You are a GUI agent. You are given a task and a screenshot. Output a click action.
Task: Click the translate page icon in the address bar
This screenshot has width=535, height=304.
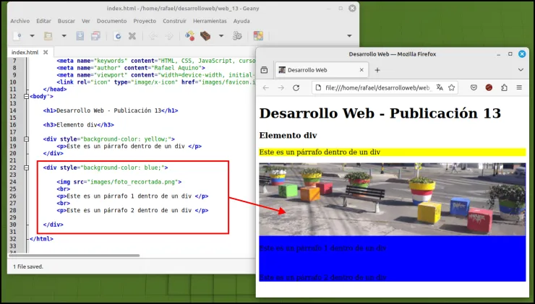pos(440,88)
